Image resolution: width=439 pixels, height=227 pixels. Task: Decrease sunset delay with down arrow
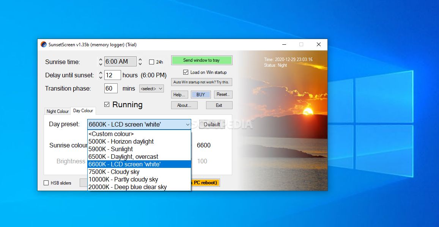101,77
